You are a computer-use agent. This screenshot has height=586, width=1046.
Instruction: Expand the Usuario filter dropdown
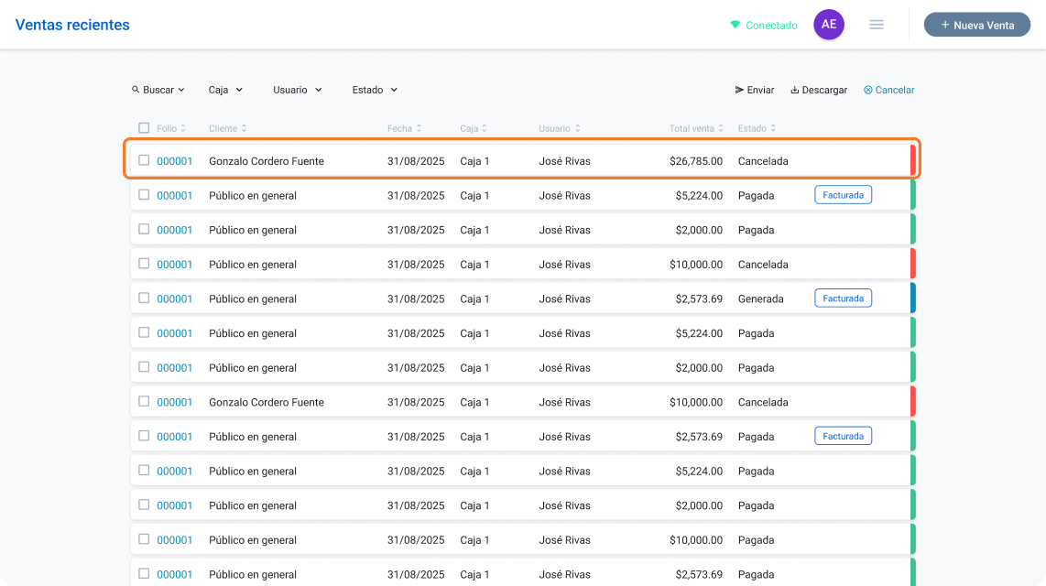pyautogui.click(x=298, y=90)
